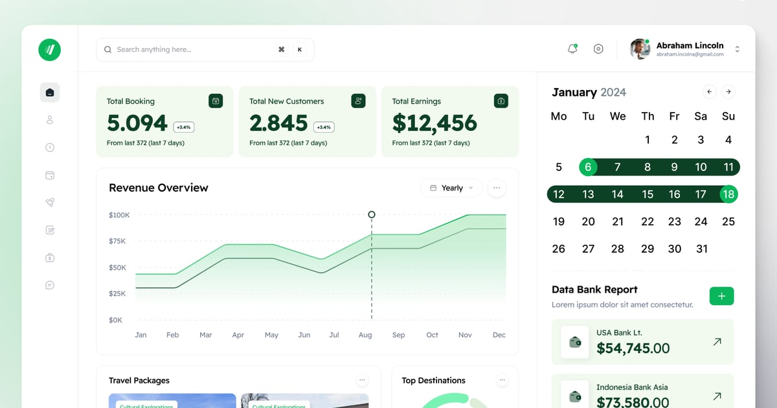Click the Total Booking +3.4% badge
777x408 pixels.
pos(184,127)
